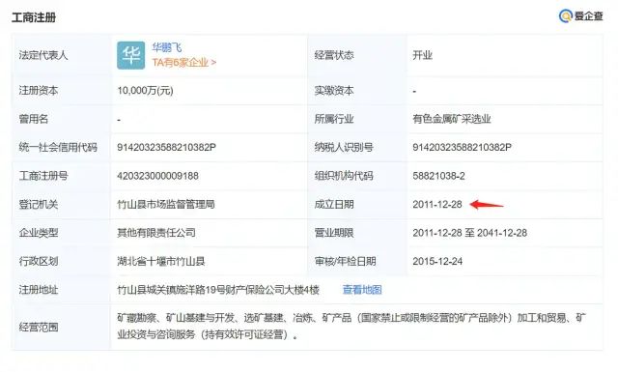Select the 10,000万(元) registered capital value
618x372 pixels.
pos(145,91)
